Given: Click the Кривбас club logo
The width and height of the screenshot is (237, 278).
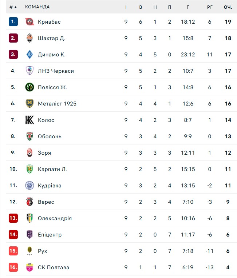Looking at the screenshot, I should click(29, 22).
